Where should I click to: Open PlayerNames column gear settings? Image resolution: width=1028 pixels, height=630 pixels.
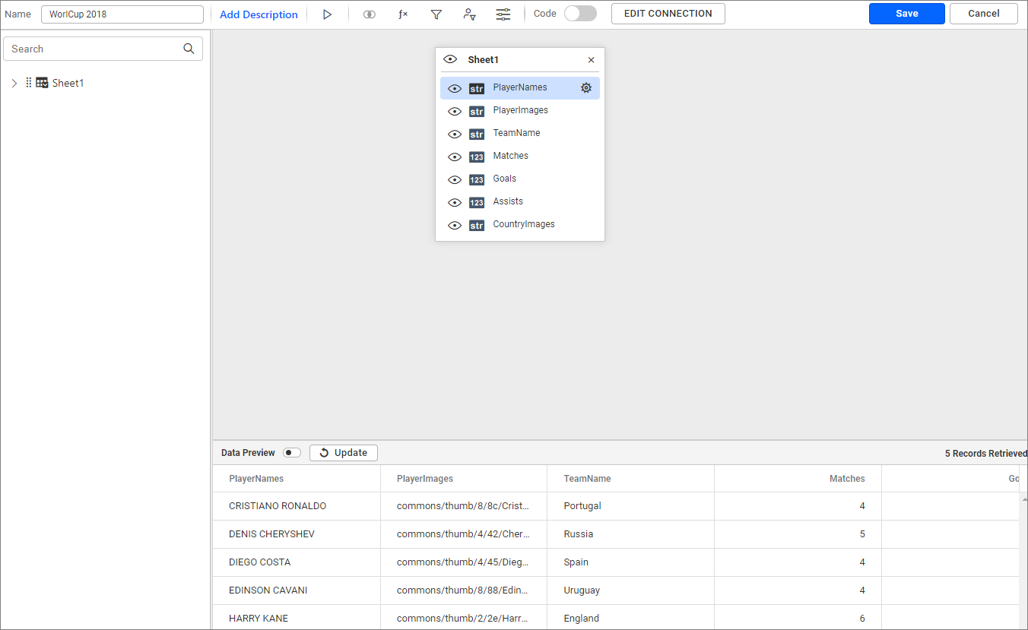pyautogui.click(x=586, y=88)
